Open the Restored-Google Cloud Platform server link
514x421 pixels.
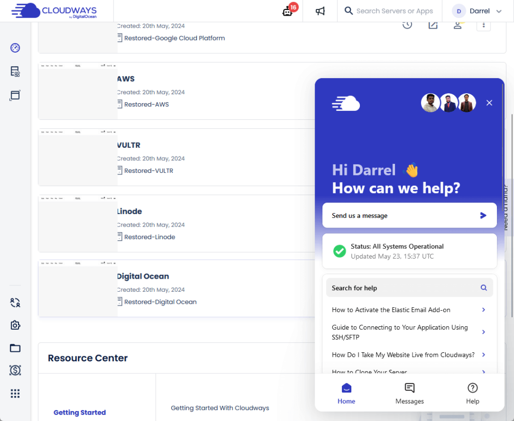pos(174,38)
